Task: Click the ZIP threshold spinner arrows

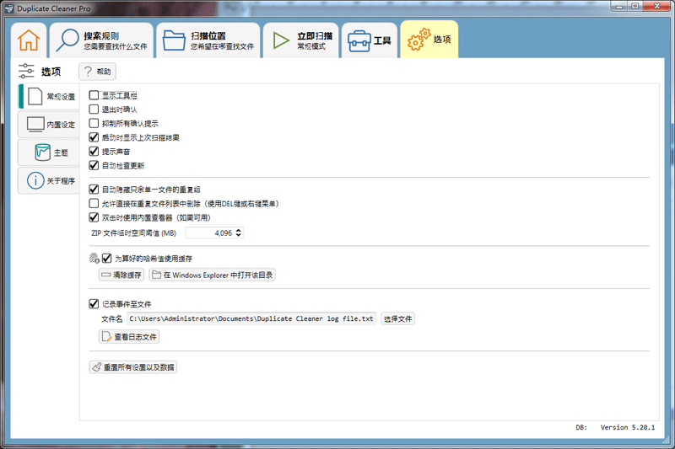Action: (x=239, y=233)
